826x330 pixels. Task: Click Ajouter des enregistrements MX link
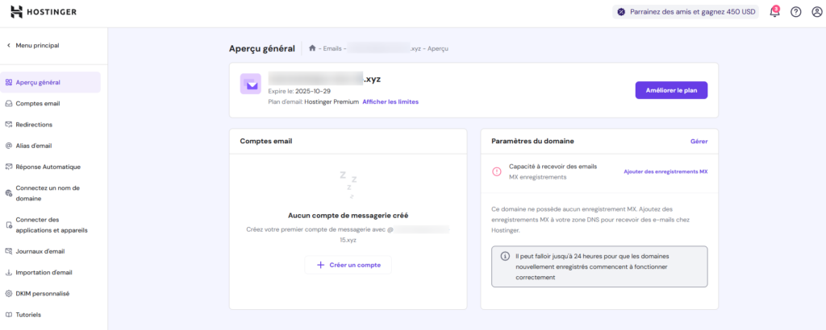[665, 171]
